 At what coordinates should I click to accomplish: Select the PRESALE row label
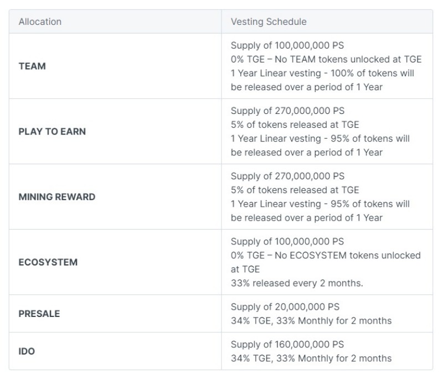[39, 314]
